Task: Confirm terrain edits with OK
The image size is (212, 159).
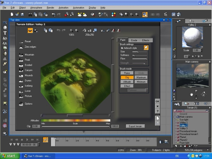Action: tap(157, 101)
